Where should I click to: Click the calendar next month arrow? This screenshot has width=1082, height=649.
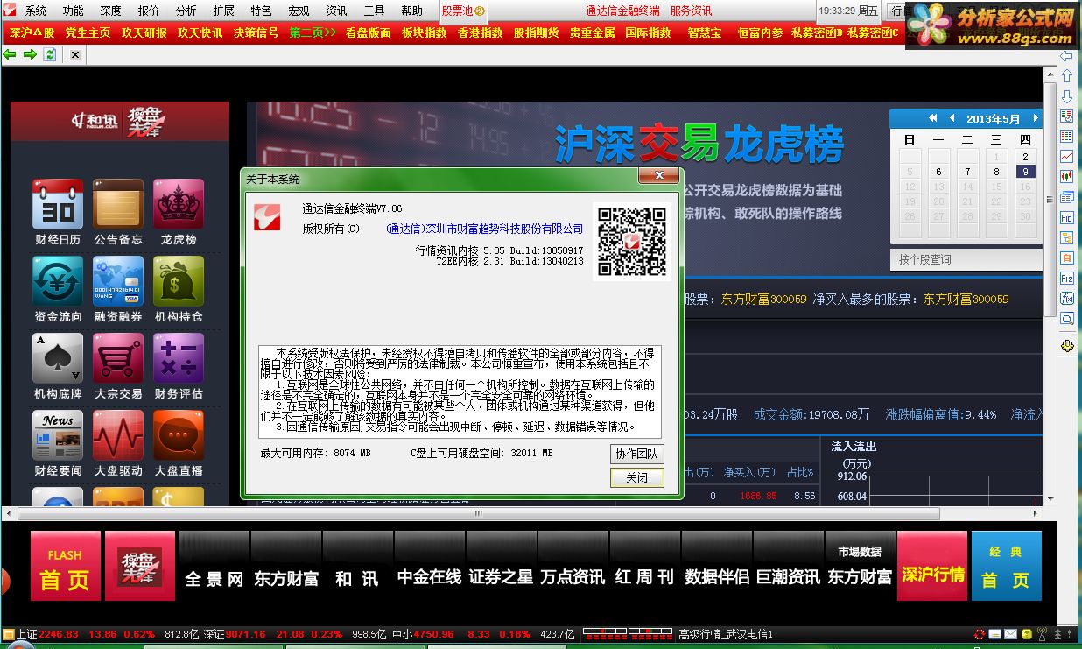(1036, 118)
